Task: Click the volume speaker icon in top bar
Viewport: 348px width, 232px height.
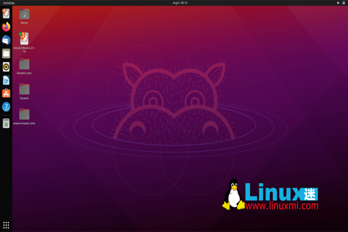Action: (338, 3)
